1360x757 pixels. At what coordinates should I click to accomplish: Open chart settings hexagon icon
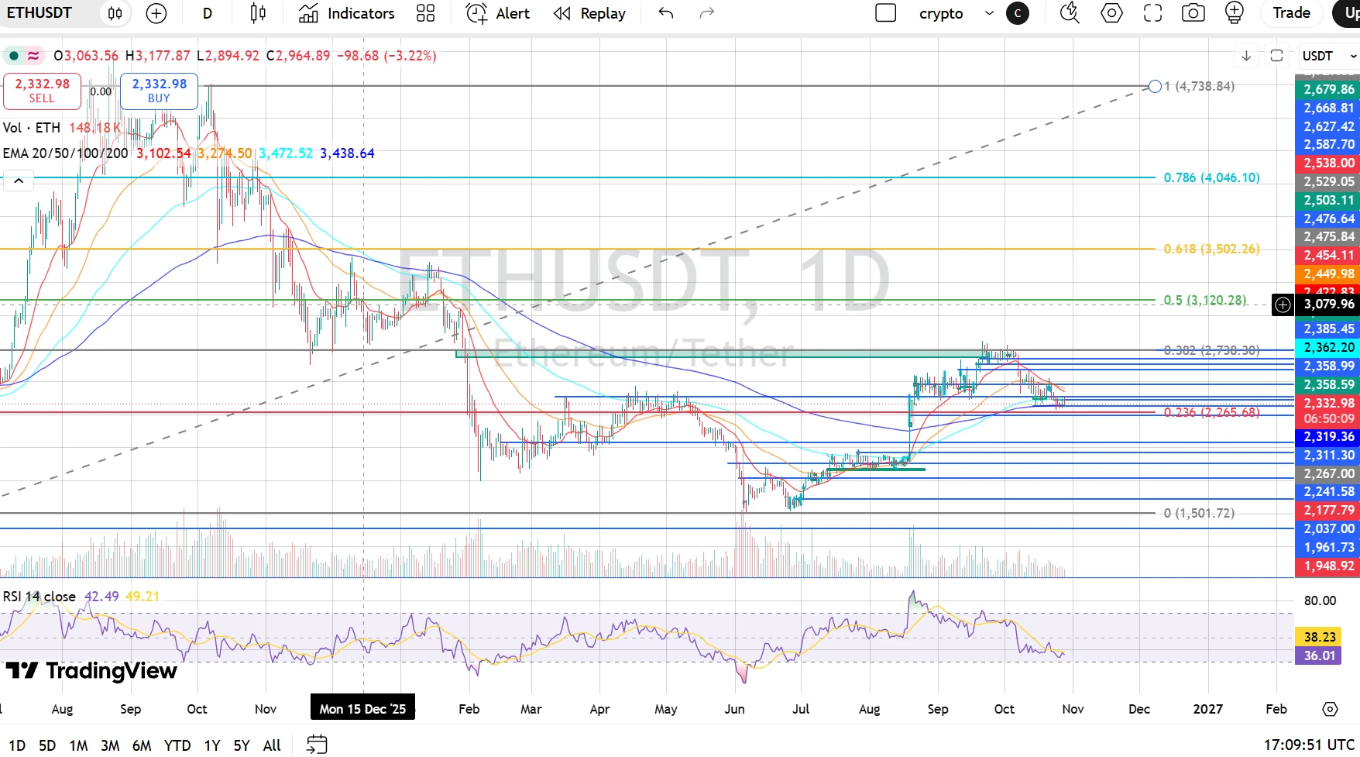1111,13
